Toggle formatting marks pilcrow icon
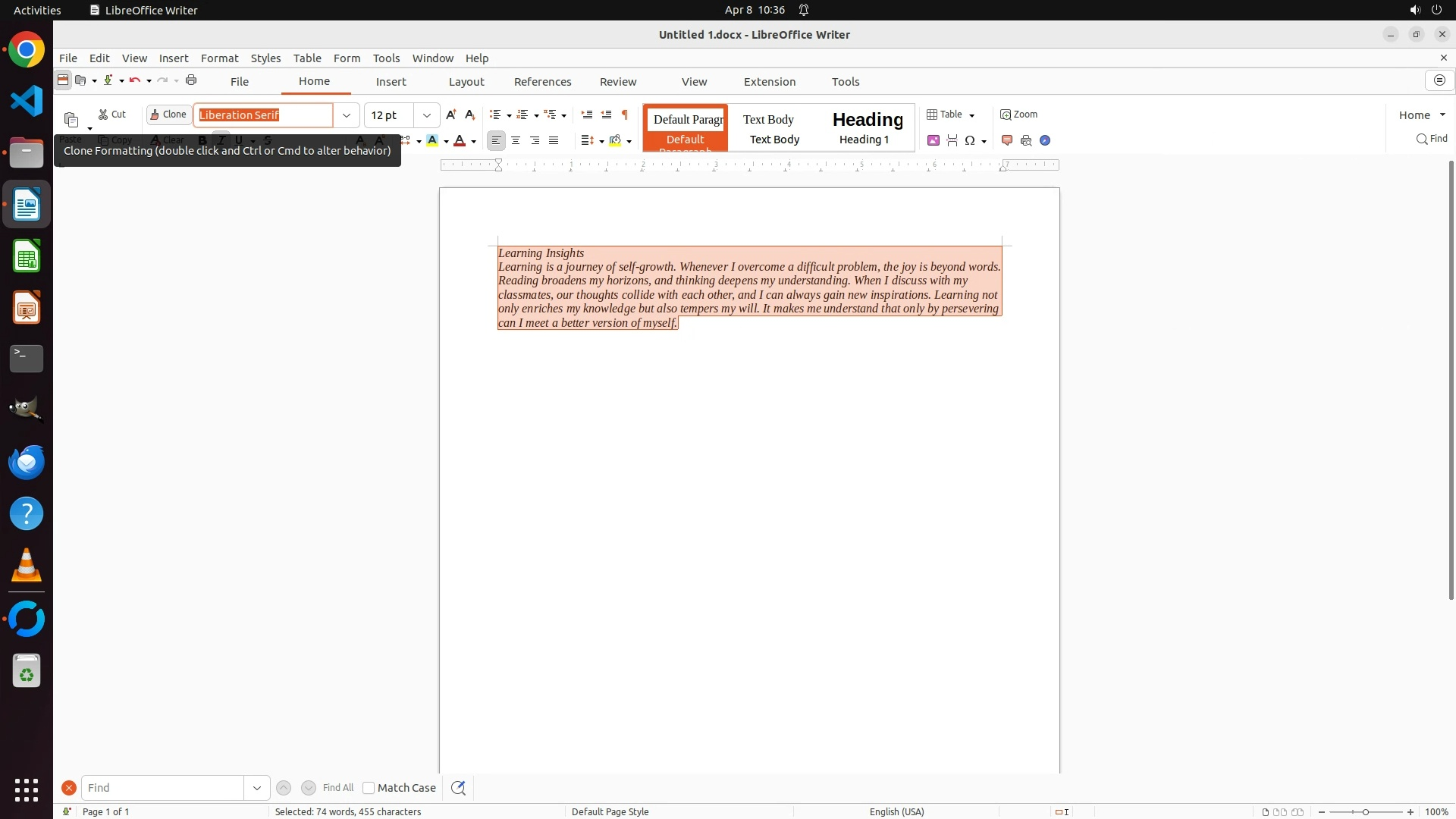 pos(625,115)
